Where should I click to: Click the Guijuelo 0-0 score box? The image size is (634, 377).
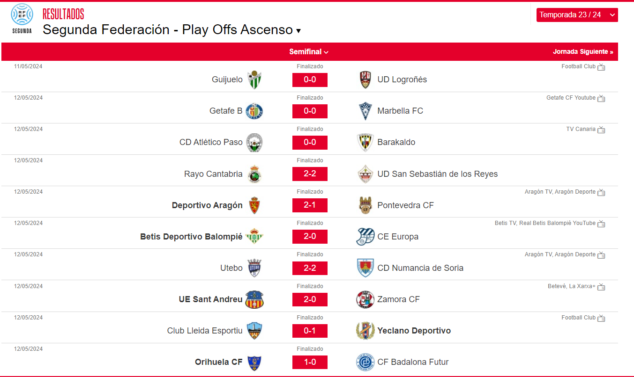[310, 80]
